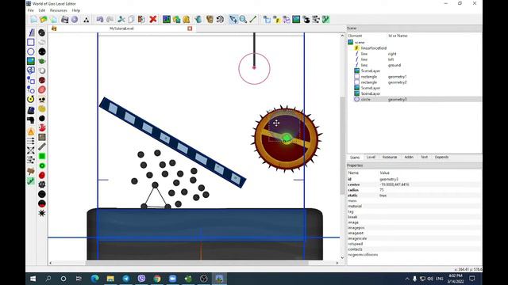
Task: Click the scissors cut icon in toolbar
Action: (121, 19)
